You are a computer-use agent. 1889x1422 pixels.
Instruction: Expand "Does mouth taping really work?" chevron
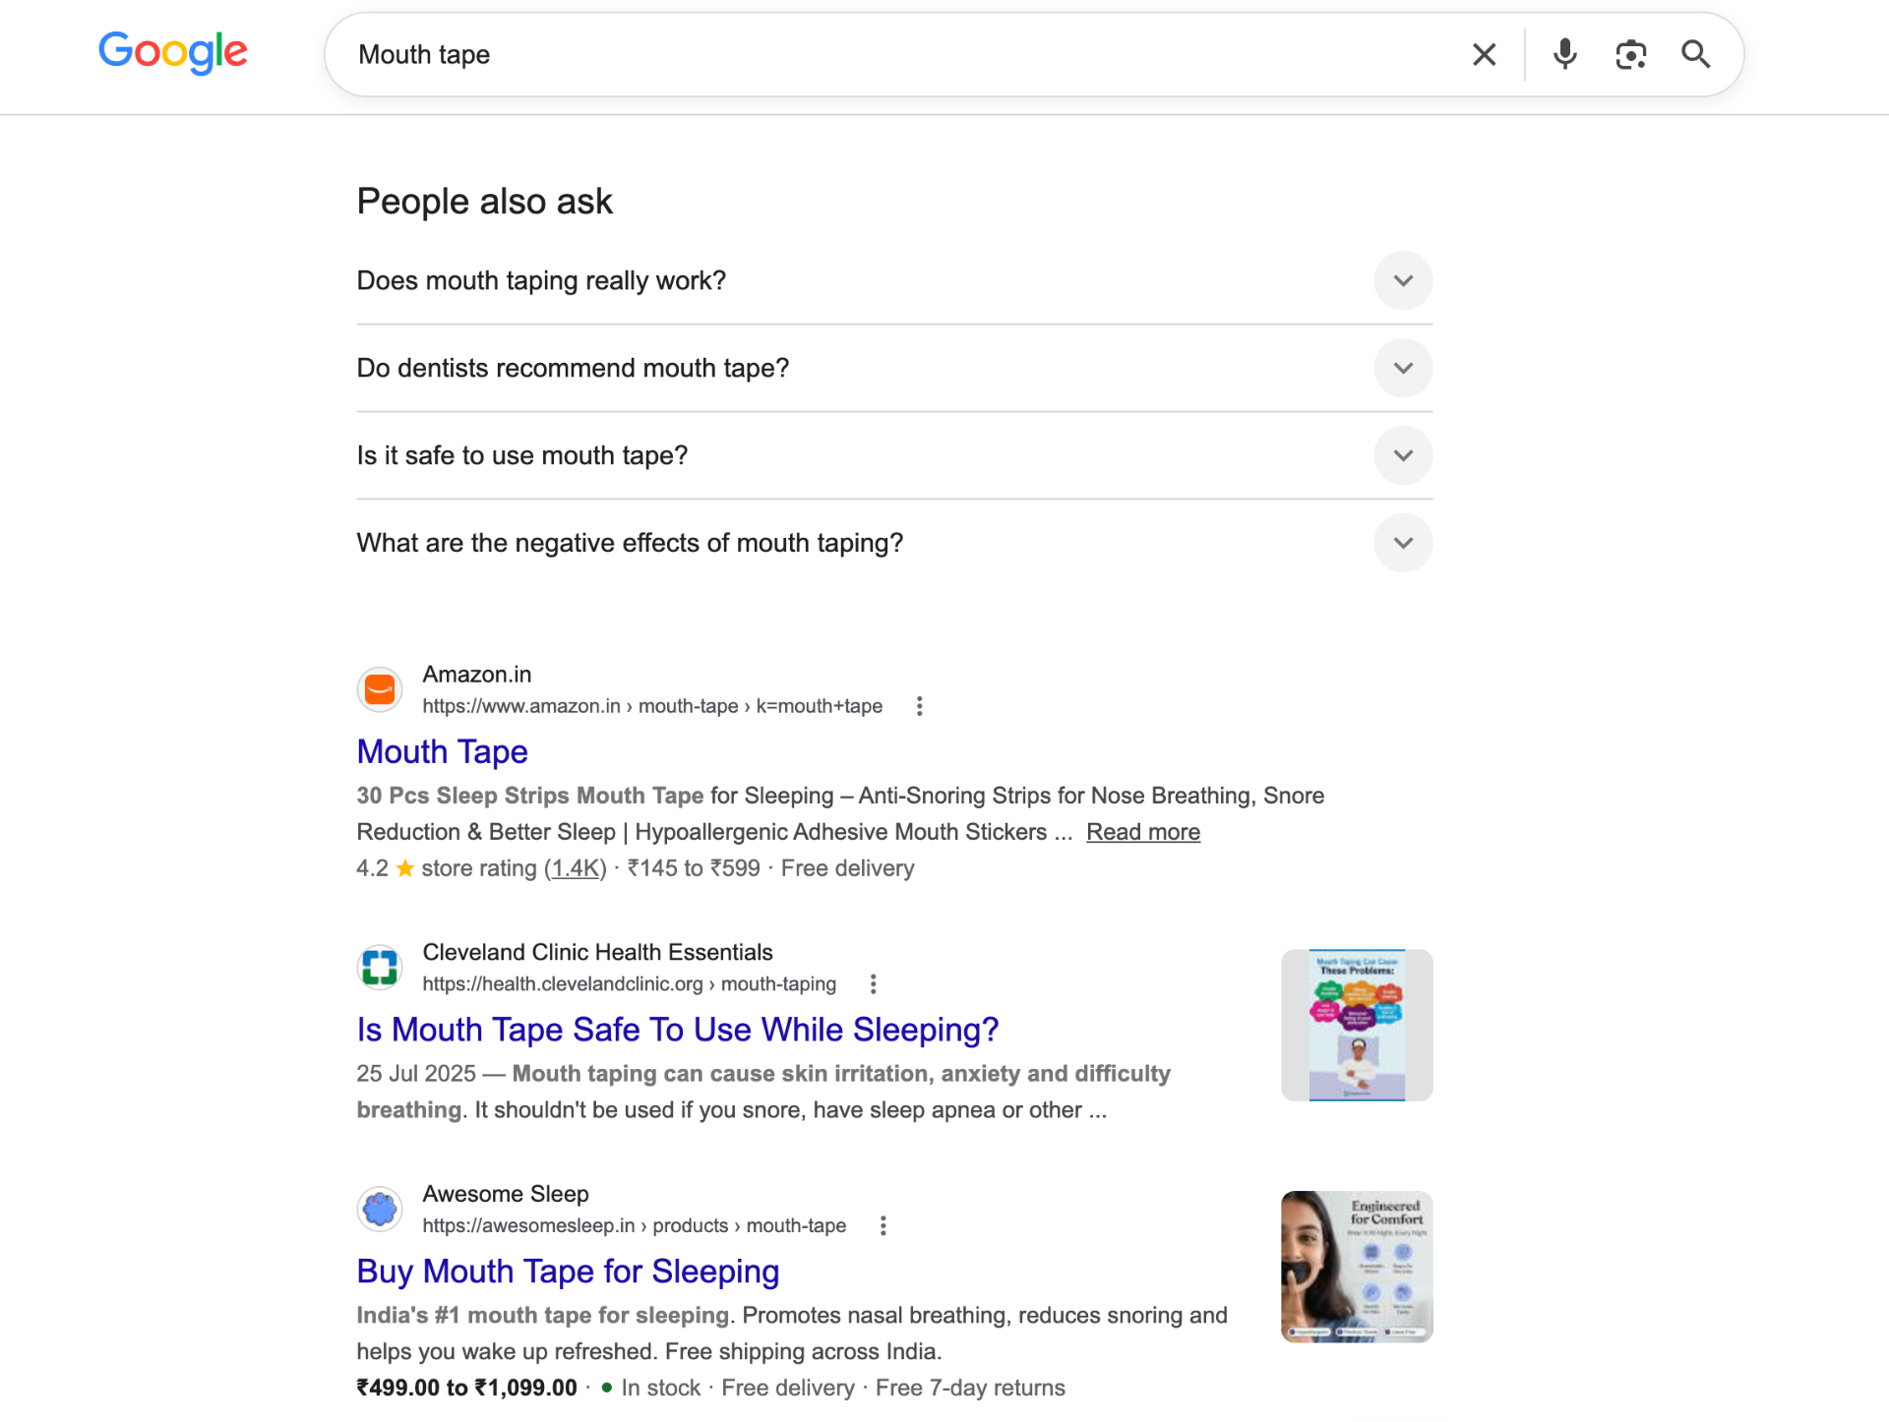pyautogui.click(x=1403, y=280)
